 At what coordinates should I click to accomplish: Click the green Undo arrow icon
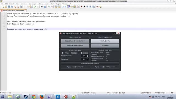tap(35, 7)
